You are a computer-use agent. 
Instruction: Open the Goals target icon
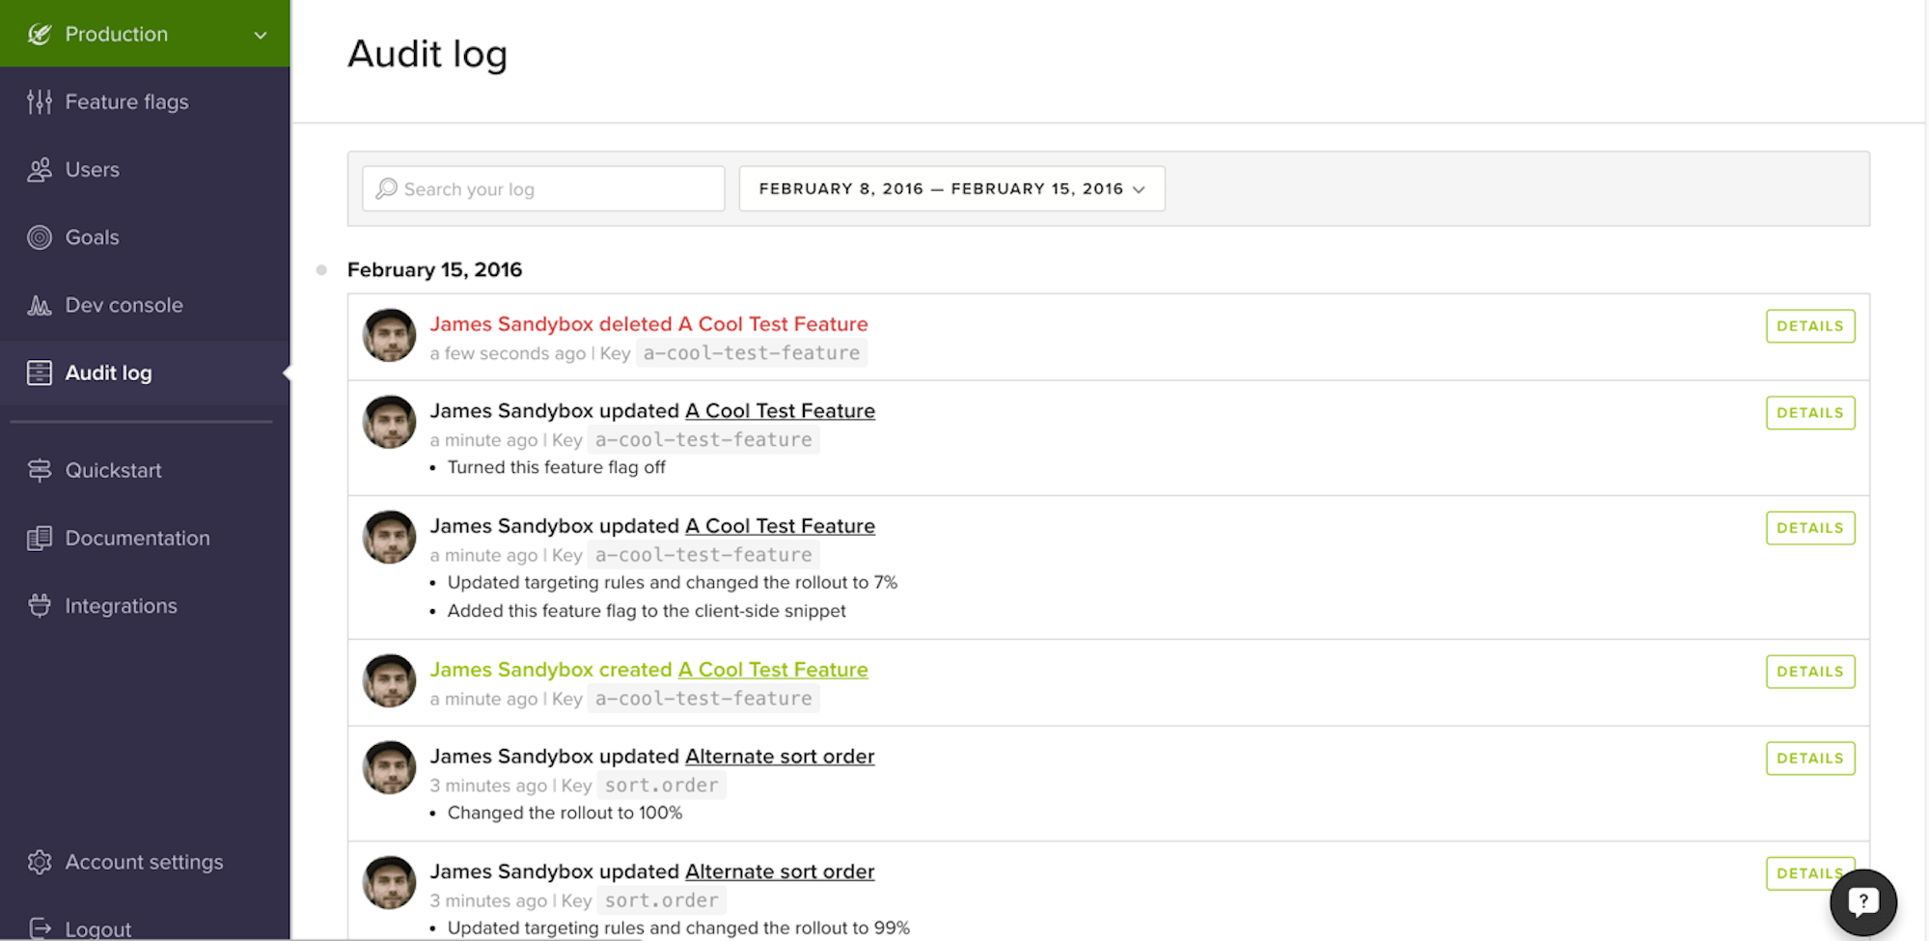coord(40,237)
